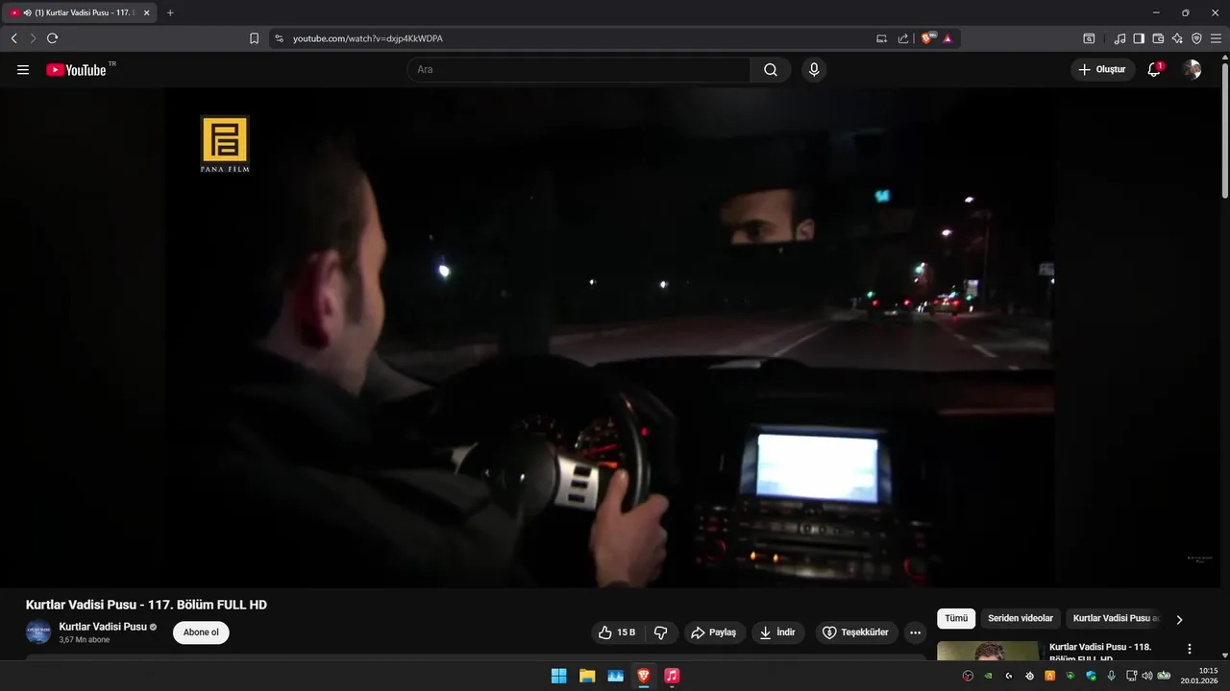
Task: Open the Photos app taskbar icon
Action: coord(615,676)
